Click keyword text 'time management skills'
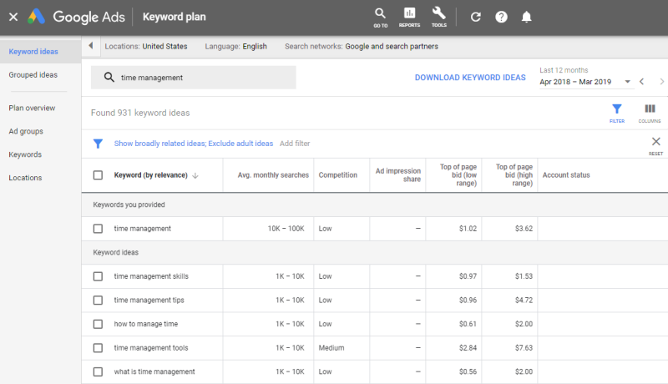Image resolution: width=668 pixels, height=384 pixels. [151, 276]
